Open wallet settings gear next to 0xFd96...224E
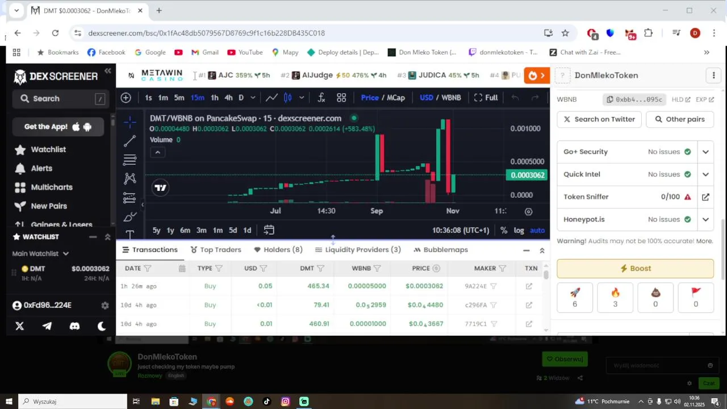 pyautogui.click(x=105, y=306)
